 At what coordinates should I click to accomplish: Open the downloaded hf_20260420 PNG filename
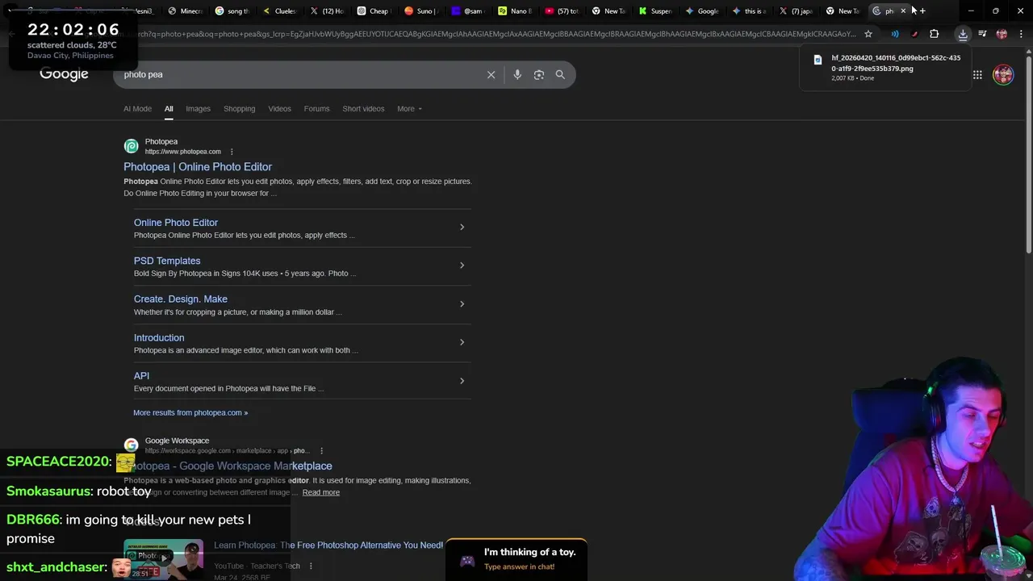click(x=896, y=63)
